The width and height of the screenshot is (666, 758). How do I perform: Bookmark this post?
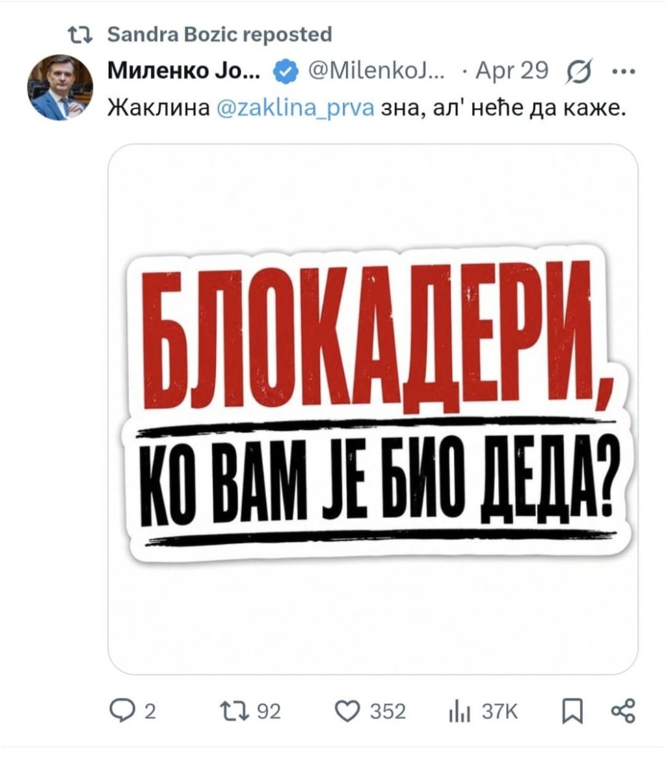pyautogui.click(x=569, y=711)
